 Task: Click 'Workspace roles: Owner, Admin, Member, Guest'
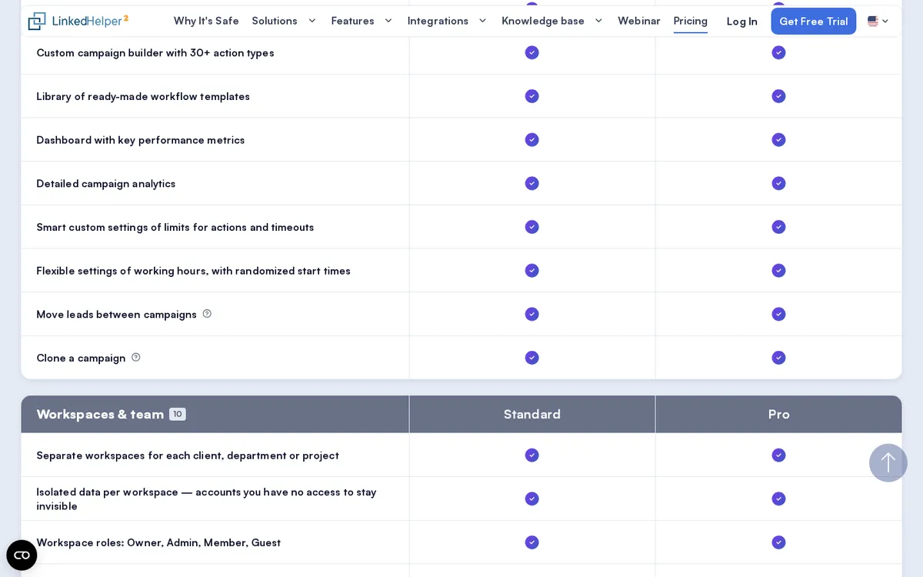158,542
